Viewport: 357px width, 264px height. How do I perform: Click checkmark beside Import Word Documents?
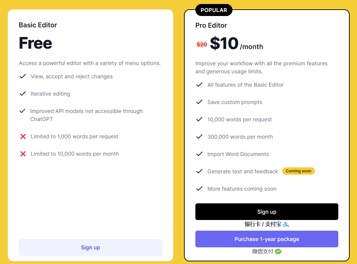point(199,154)
